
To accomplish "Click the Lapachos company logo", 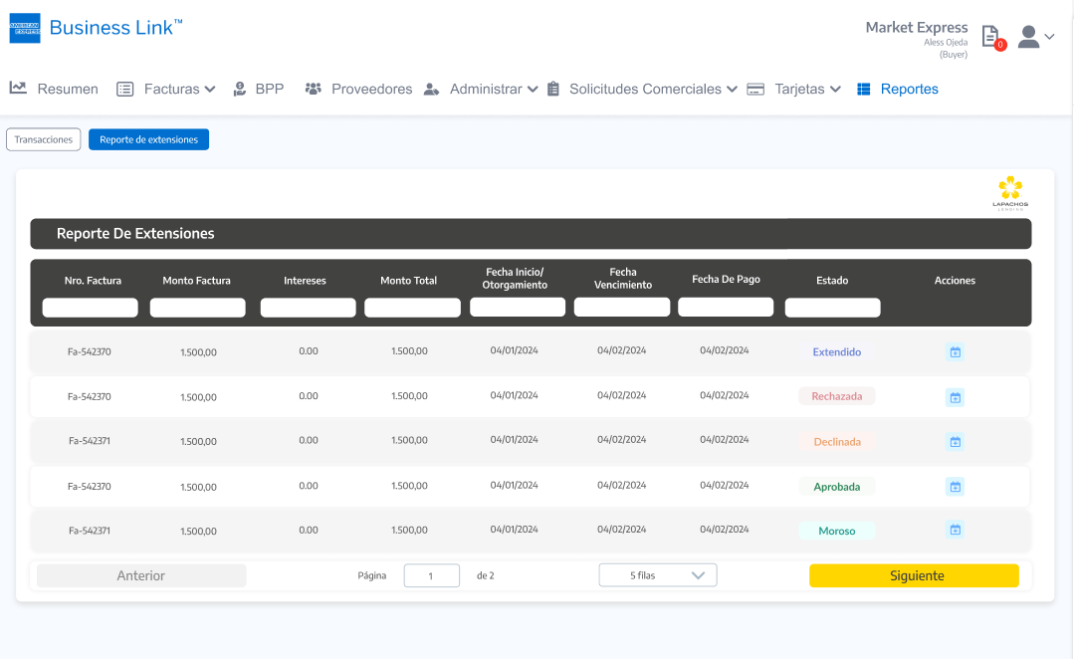I will 1010,193.
